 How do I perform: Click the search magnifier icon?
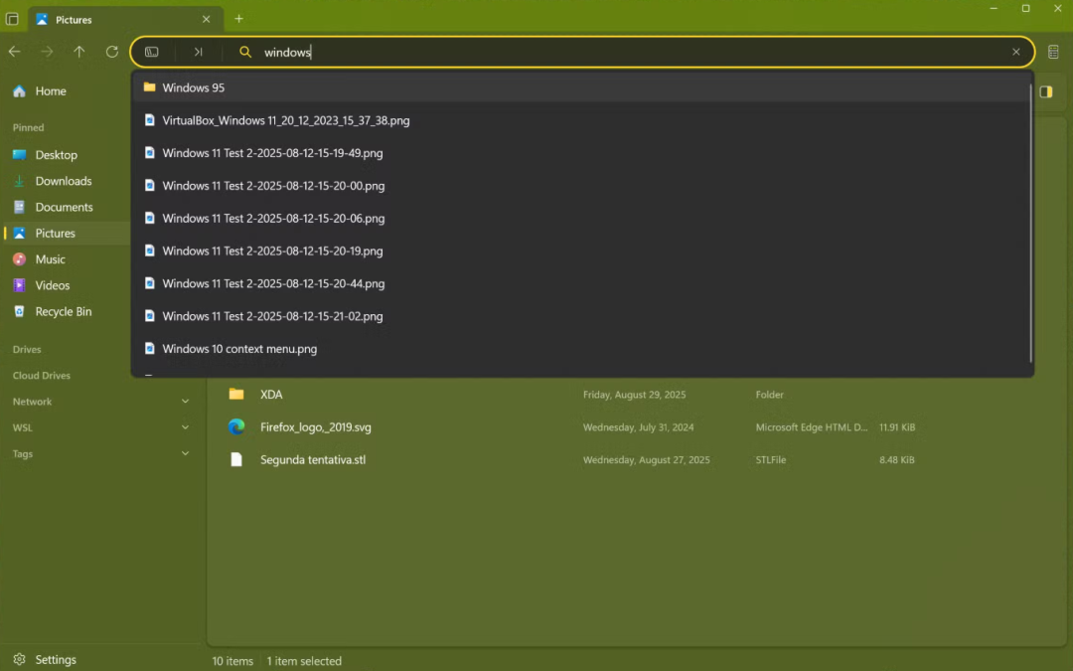click(x=245, y=52)
